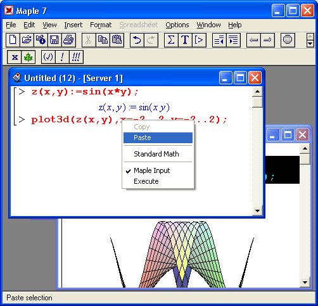Click the plot3d command input line

(x=129, y=120)
